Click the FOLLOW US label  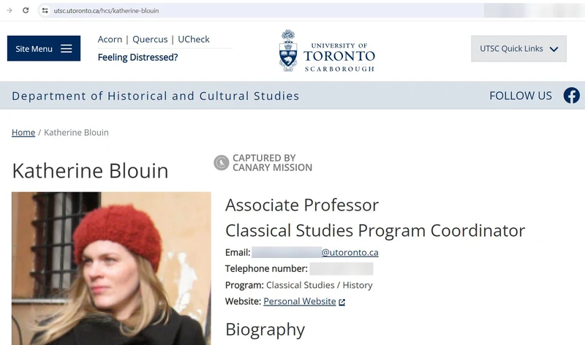pos(521,96)
